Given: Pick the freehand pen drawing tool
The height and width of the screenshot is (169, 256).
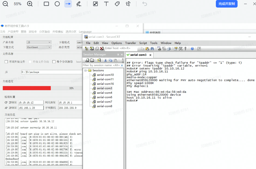Looking at the screenshot, I should [x=79, y=4].
